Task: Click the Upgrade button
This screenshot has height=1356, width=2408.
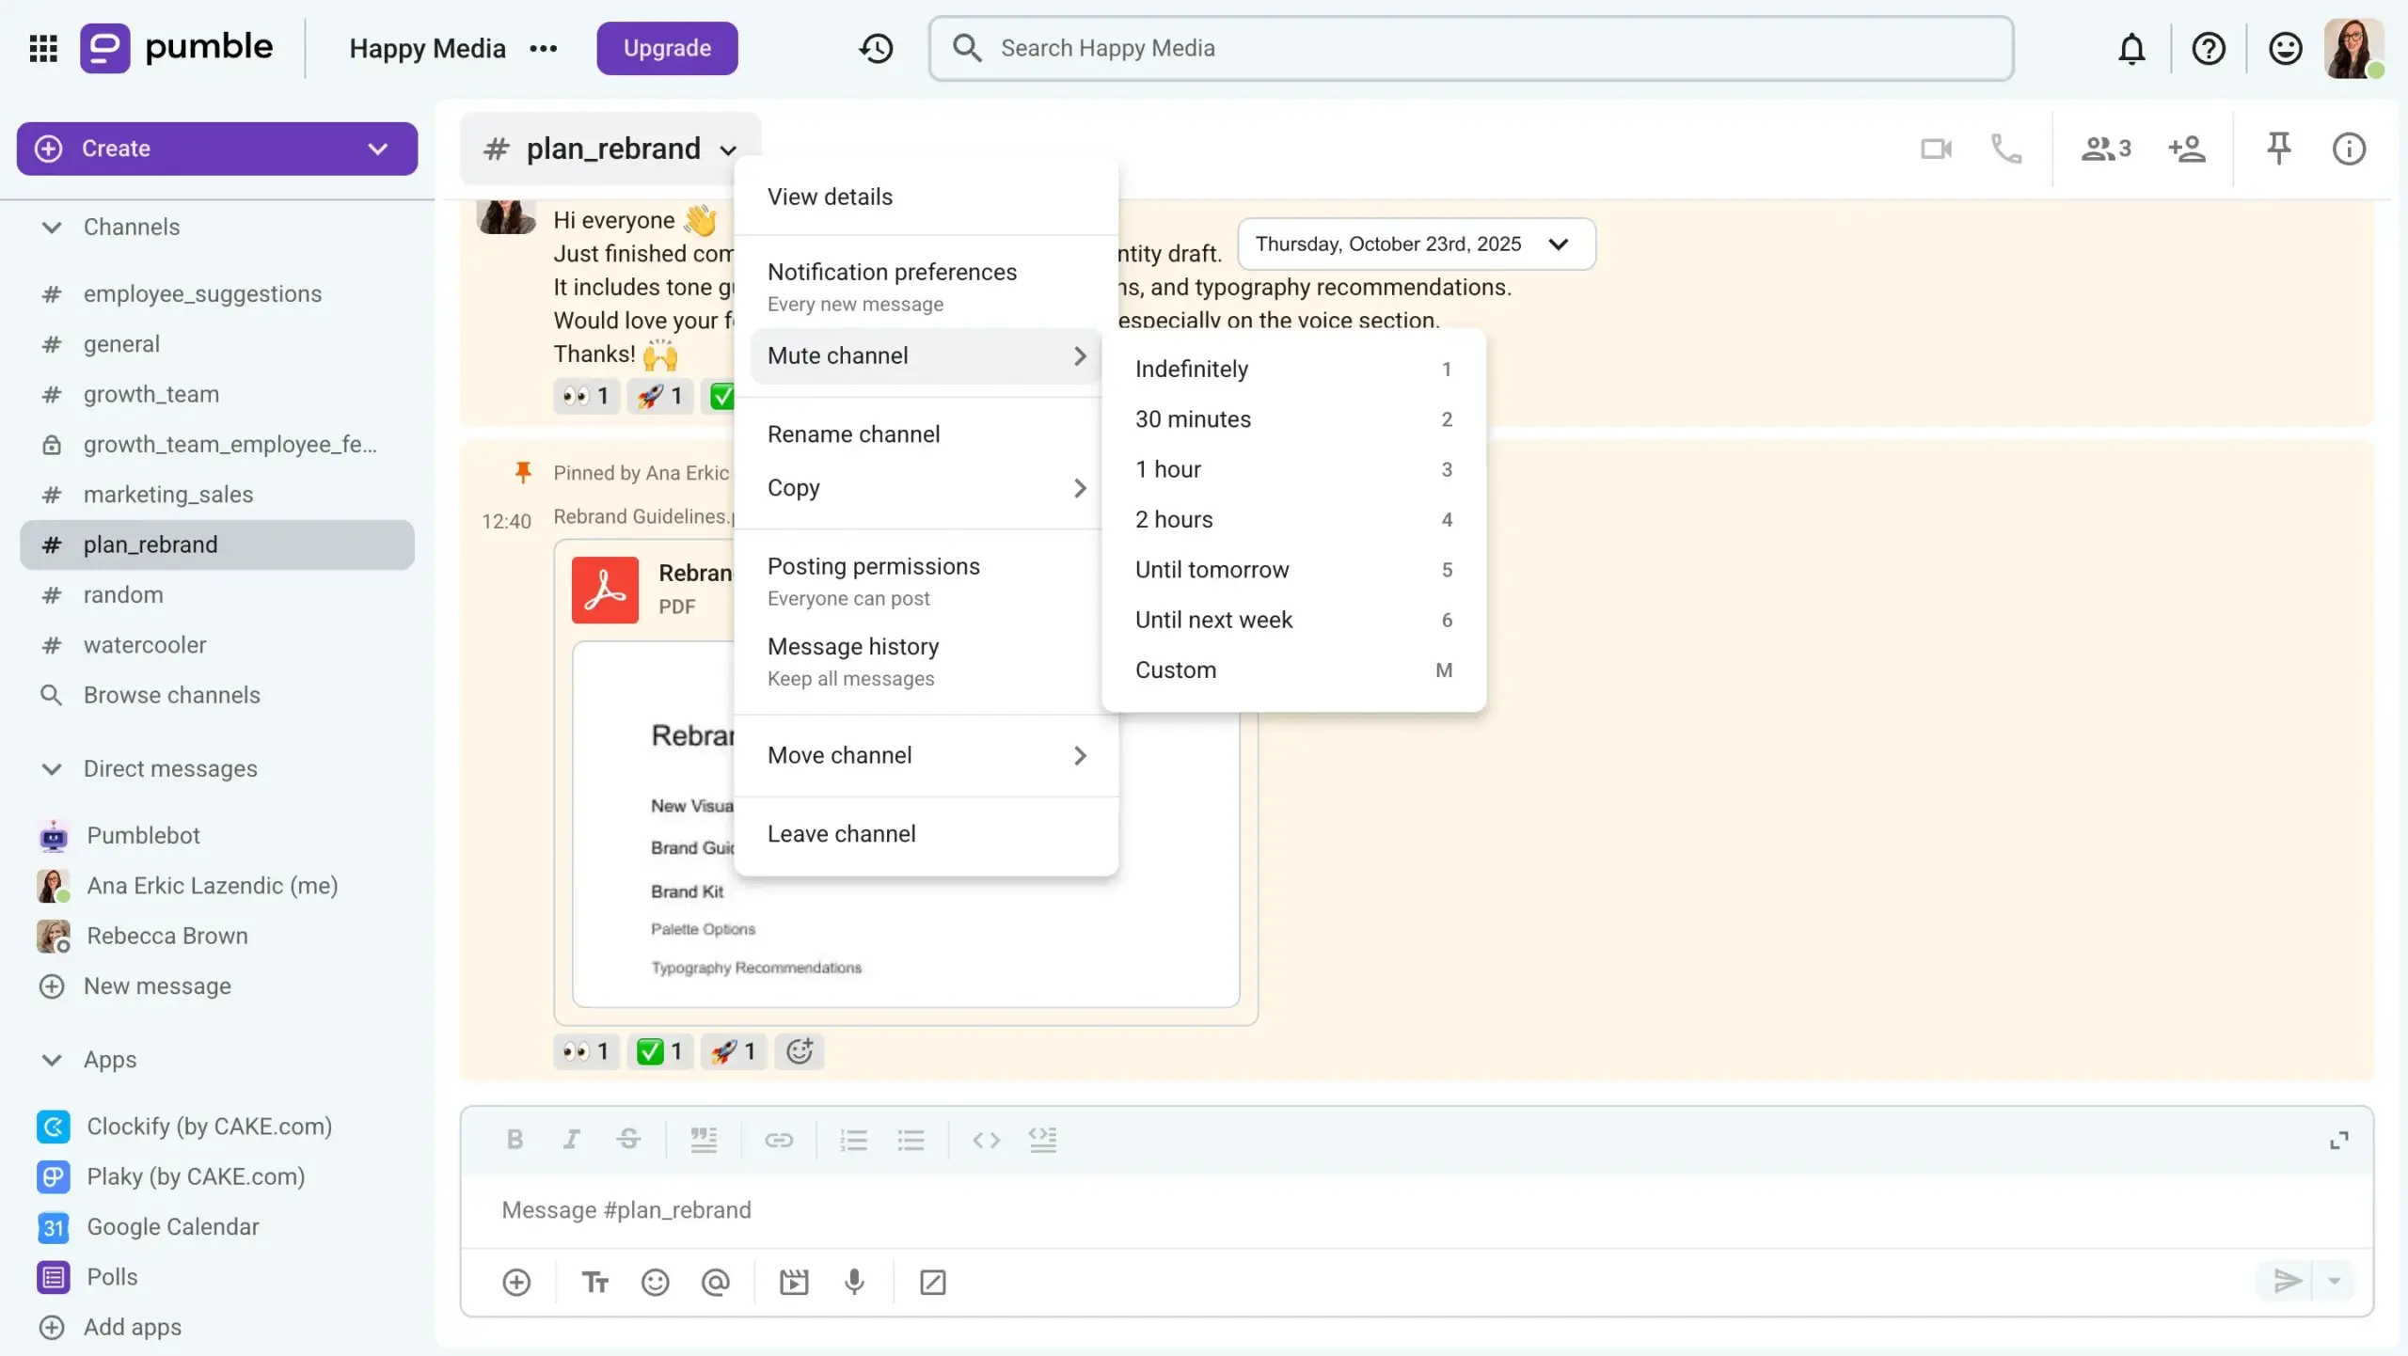Action: pos(667,48)
